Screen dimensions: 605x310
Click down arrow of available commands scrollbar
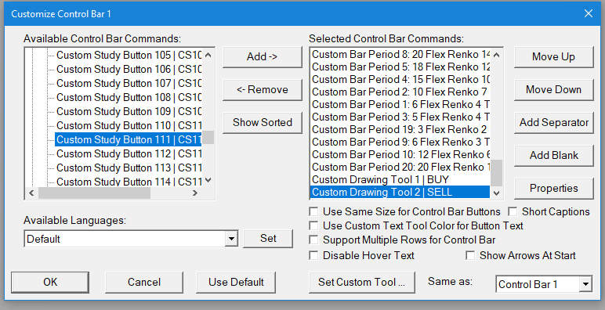[x=208, y=180]
